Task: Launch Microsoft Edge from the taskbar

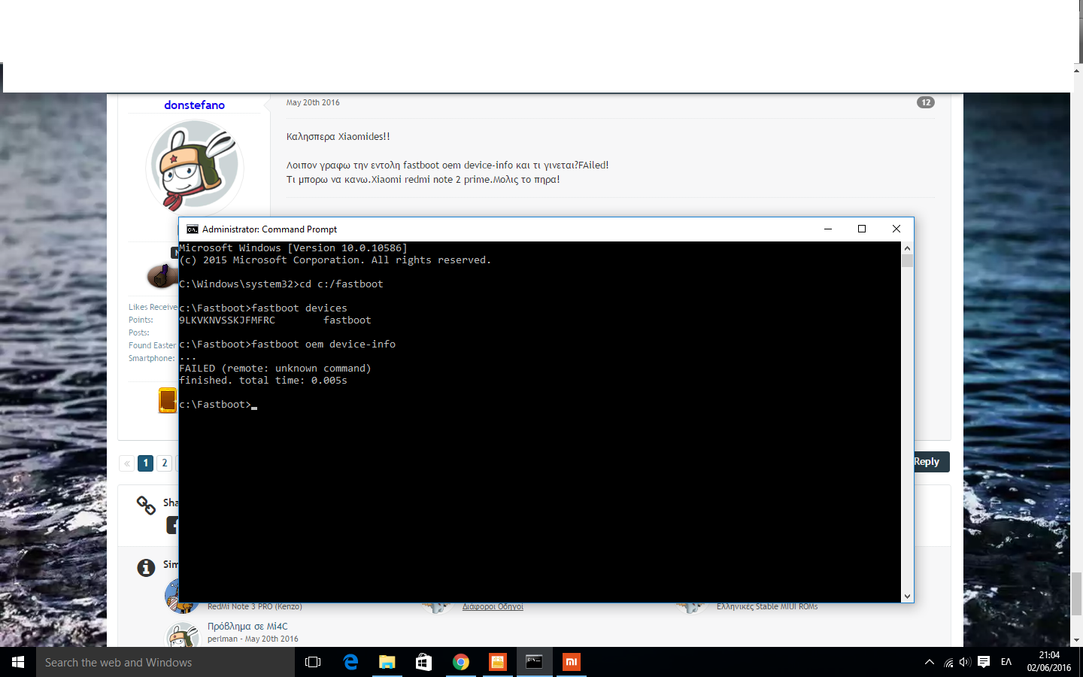Action: coord(350,662)
